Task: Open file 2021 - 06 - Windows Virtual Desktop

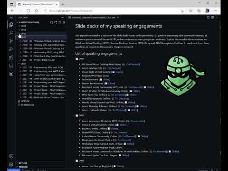Action: 43,97
